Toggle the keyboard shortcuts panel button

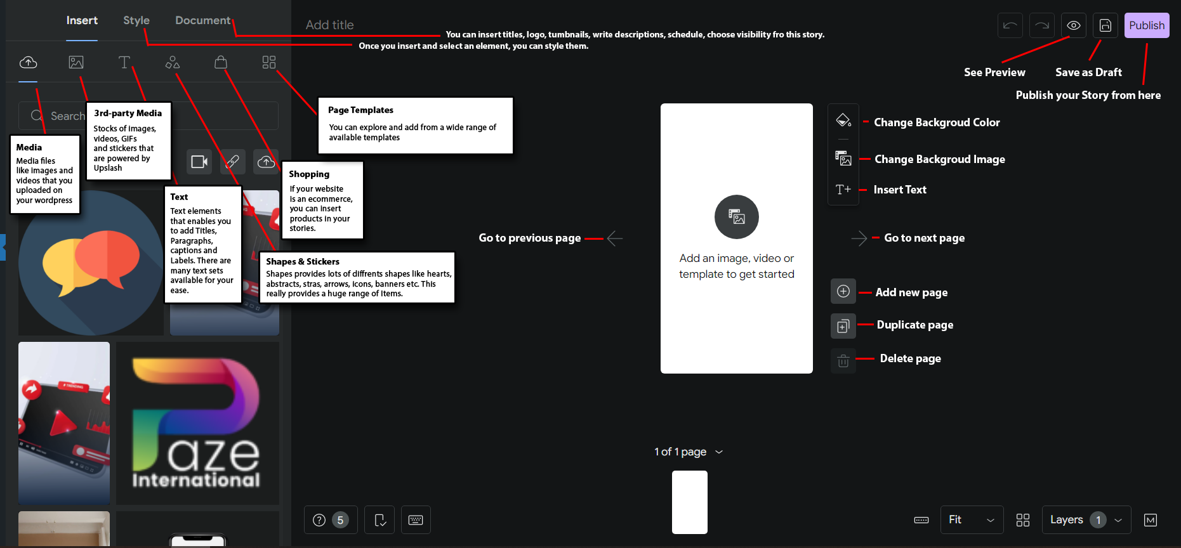(x=416, y=520)
